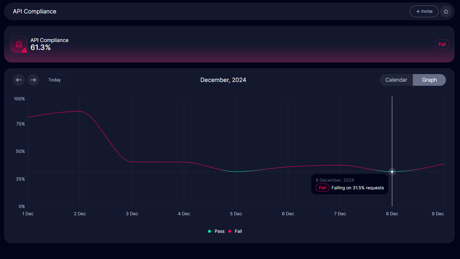Jump to Today in the chart

[54, 80]
